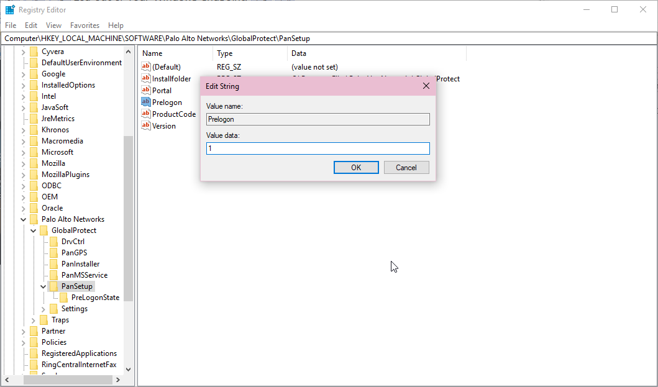Click the Palo Alto Networks folder icon
658x387 pixels.
coord(34,219)
